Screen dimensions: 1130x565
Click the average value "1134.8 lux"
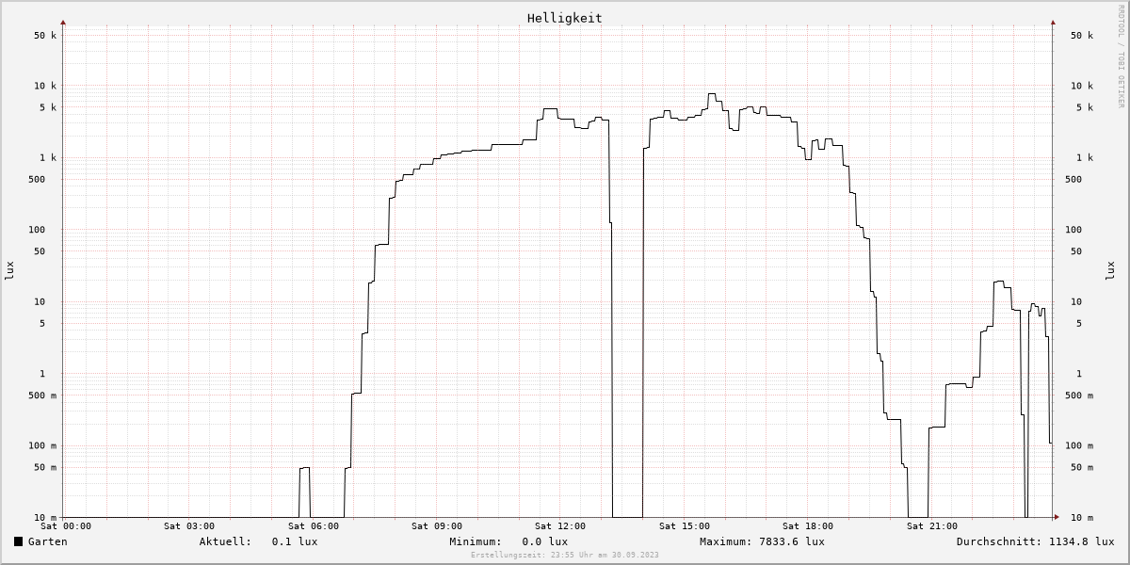tap(1081, 541)
